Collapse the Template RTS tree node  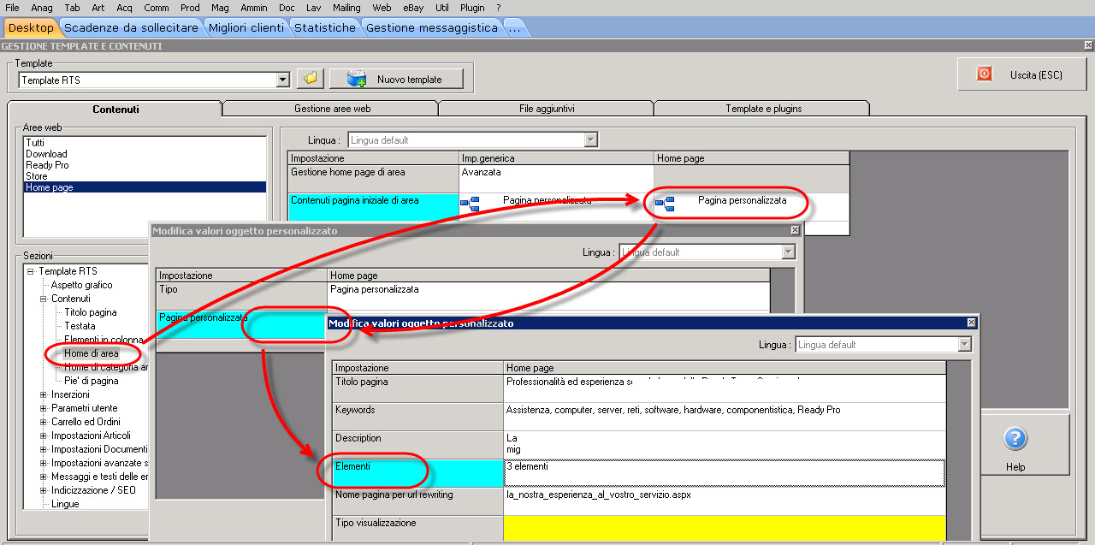pos(30,271)
